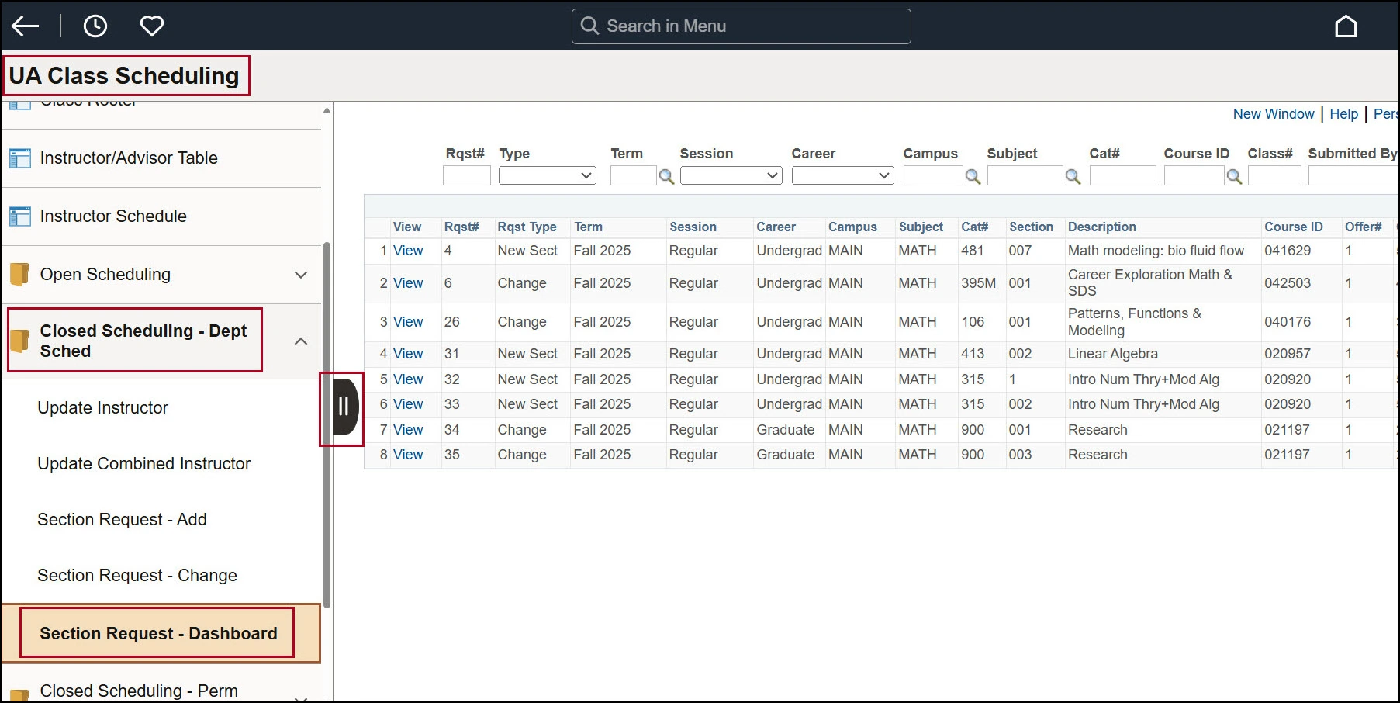The width and height of the screenshot is (1400, 703).
Task: Sort by Rqst# column header
Action: [461, 227]
